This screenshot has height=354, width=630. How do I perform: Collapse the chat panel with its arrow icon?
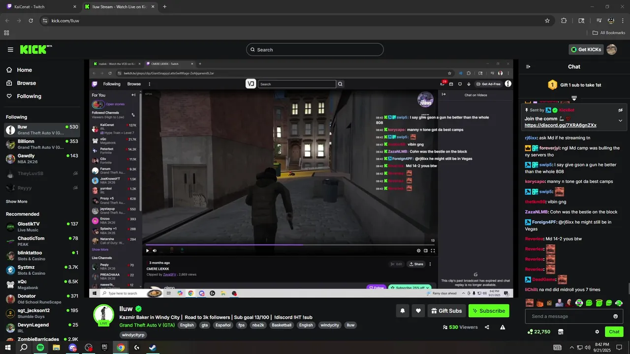tap(528, 66)
